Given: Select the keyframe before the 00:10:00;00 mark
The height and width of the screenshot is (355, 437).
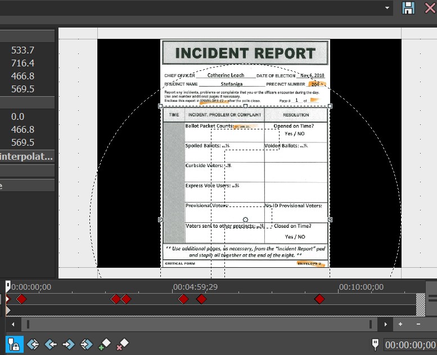Looking at the screenshot, I should 319,299.
